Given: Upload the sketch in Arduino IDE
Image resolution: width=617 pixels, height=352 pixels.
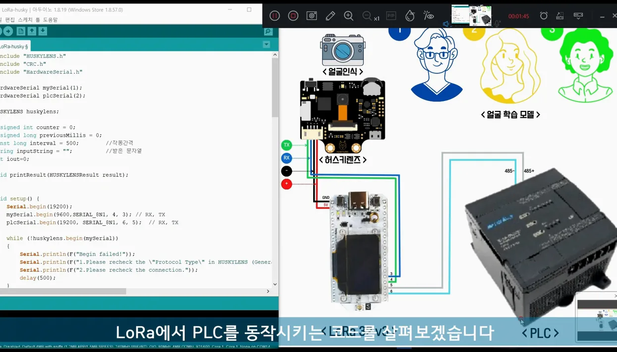Looking at the screenshot, I should (8, 31).
